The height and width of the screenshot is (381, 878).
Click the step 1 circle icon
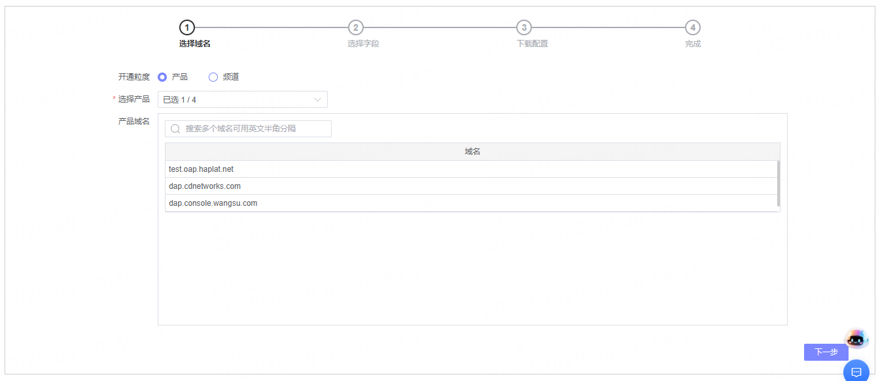coord(187,27)
